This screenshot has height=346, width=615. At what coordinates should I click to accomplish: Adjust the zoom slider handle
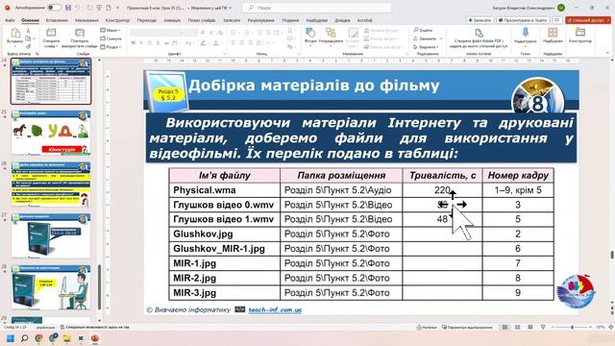tap(573, 327)
